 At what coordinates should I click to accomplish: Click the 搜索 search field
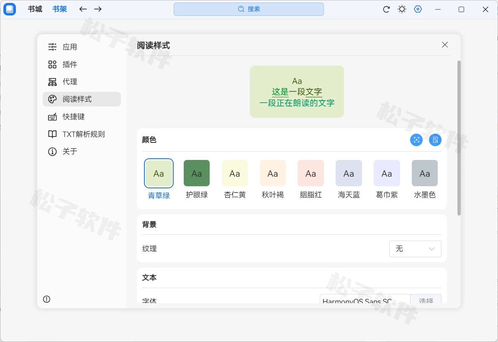249,9
